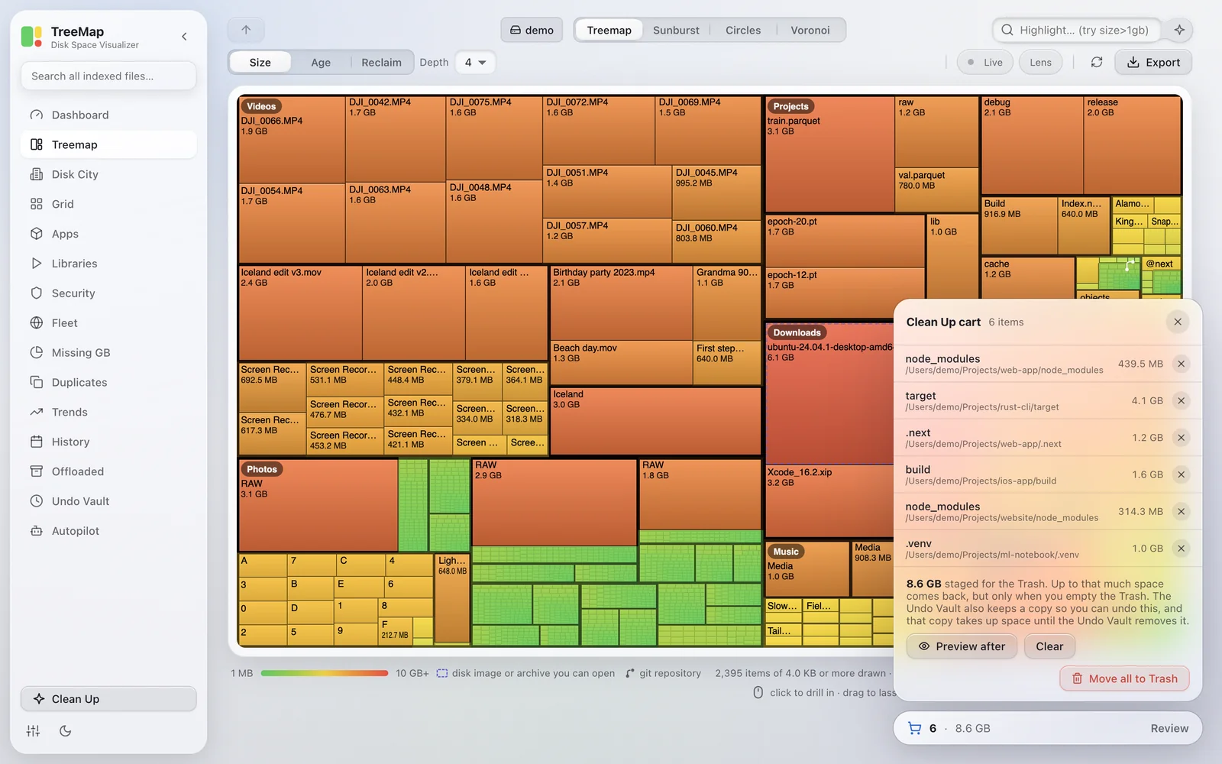Image resolution: width=1222 pixels, height=764 pixels.
Task: Remove .venv from the cart
Action: pyautogui.click(x=1181, y=548)
